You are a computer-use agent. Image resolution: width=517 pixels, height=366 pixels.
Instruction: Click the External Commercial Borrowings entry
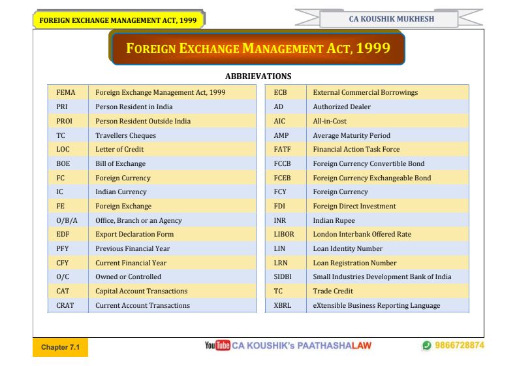[x=365, y=93]
